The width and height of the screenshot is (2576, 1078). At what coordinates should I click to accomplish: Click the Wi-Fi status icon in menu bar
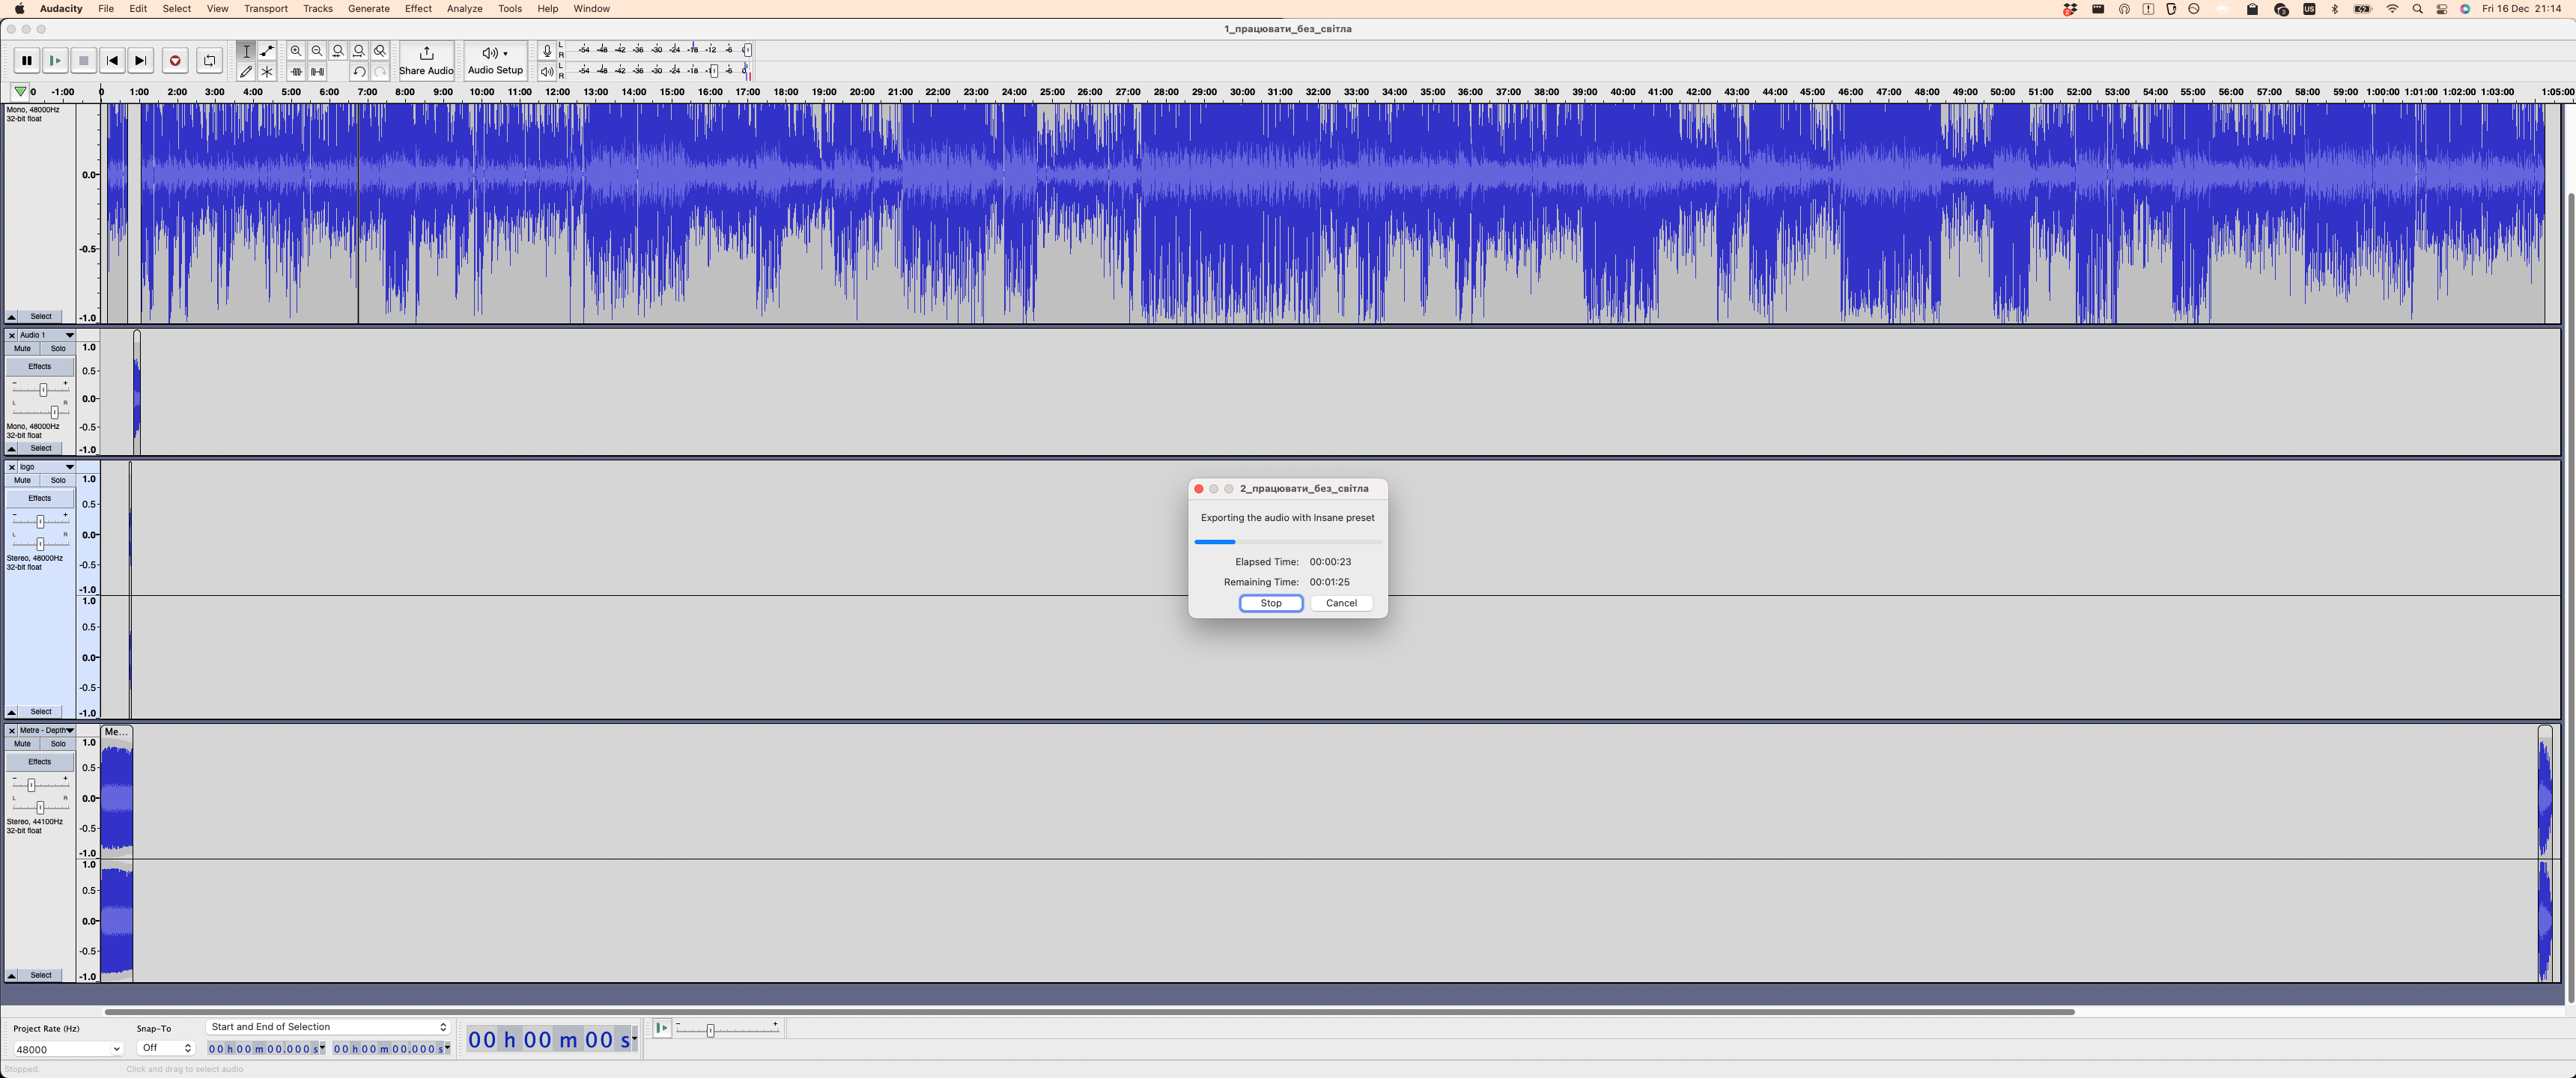tap(2392, 9)
